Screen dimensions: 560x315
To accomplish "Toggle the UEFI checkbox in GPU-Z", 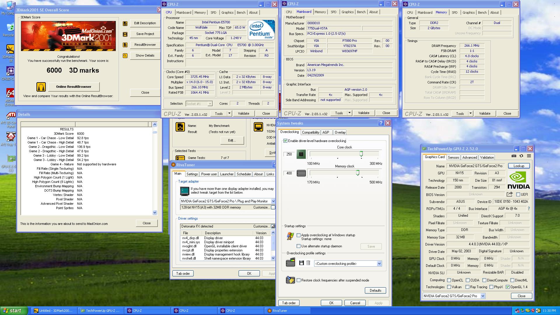I will [x=518, y=195].
